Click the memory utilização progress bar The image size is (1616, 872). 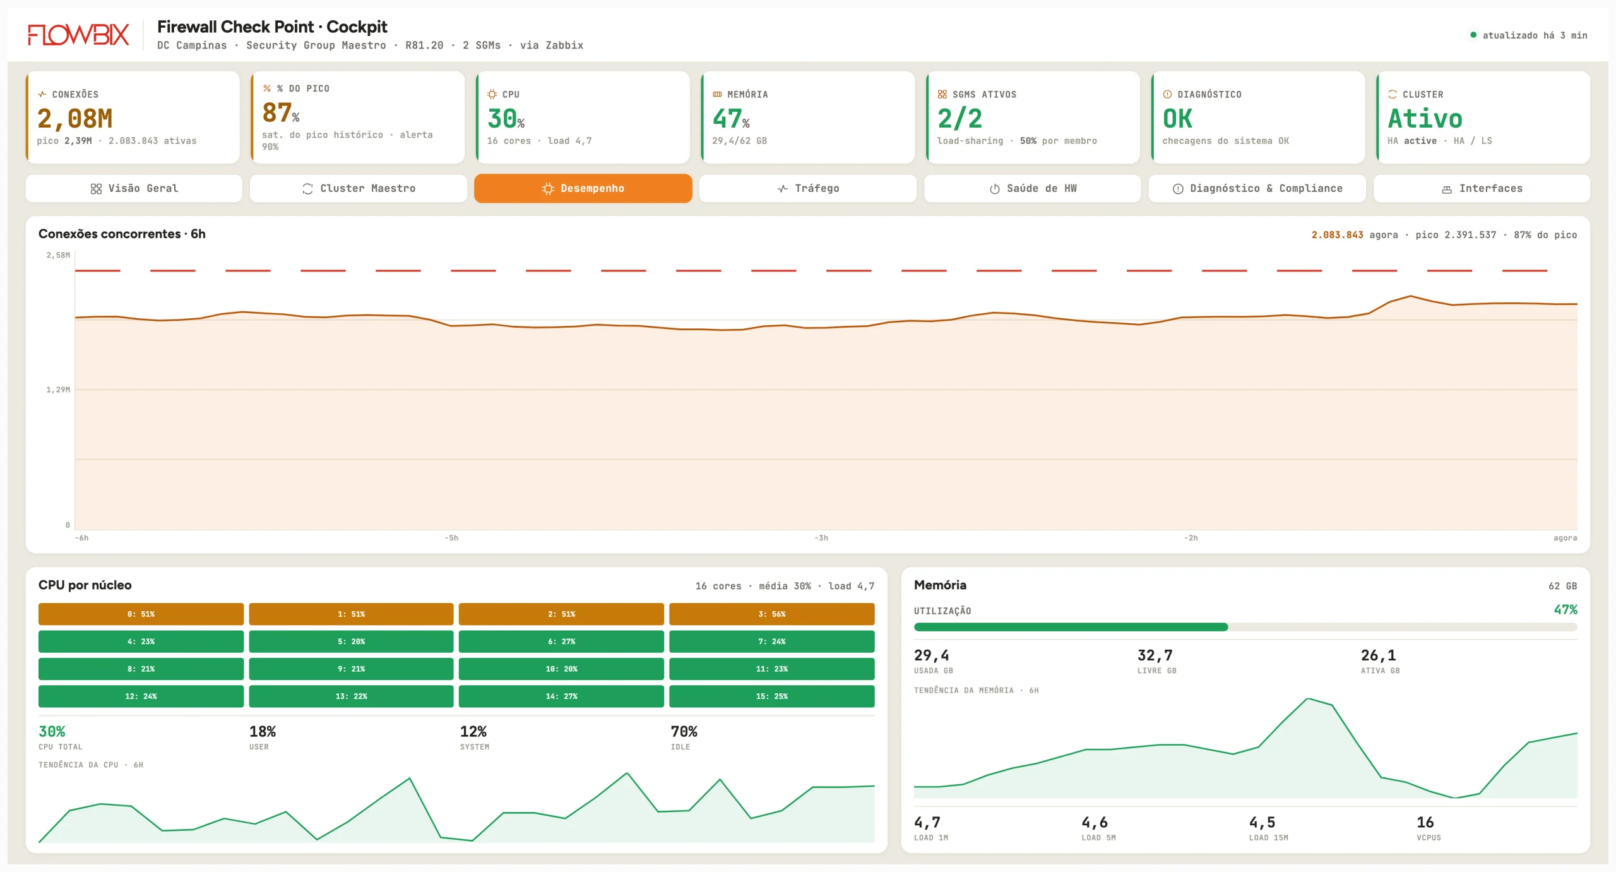(1245, 627)
